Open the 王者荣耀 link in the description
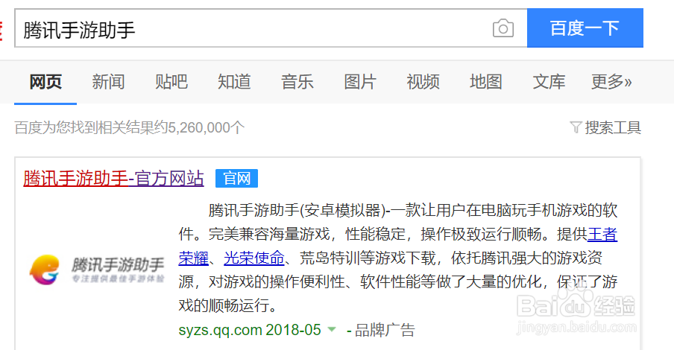 click(x=602, y=234)
